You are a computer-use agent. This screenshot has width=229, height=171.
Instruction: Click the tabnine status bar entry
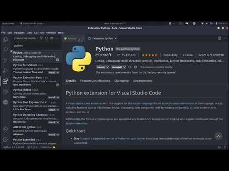(x=48, y=147)
